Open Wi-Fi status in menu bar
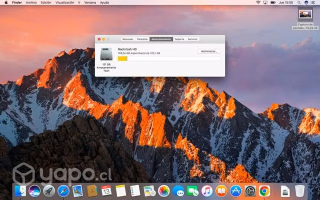Image resolution: width=320 pixels, height=200 pixels. (258, 2)
